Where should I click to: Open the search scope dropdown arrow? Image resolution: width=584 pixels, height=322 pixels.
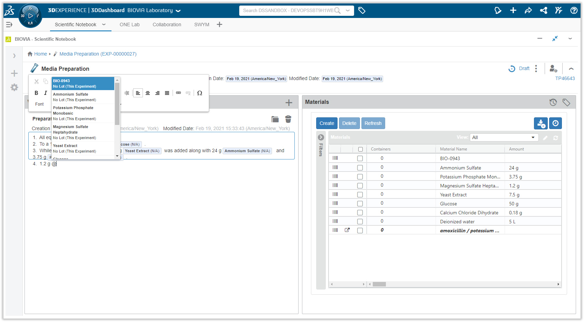pyautogui.click(x=348, y=10)
